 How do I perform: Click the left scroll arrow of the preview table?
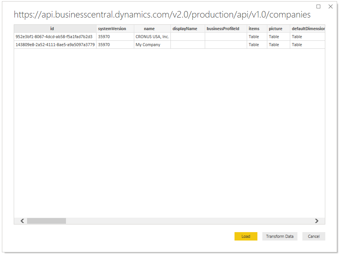click(x=22, y=221)
